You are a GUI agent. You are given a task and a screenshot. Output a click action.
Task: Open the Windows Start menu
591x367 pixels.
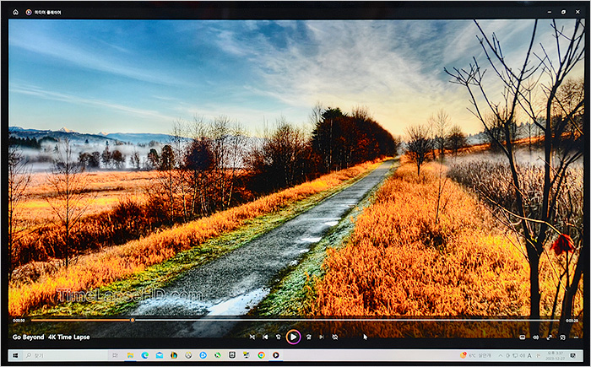[x=15, y=355]
